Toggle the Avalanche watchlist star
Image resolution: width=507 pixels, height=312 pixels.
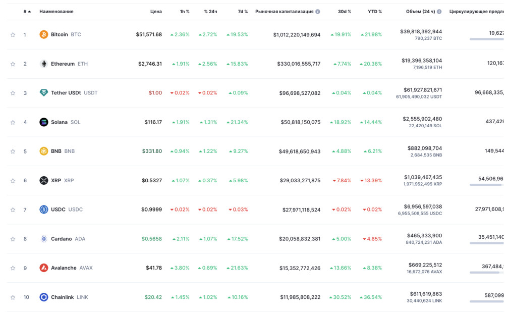[x=13, y=268]
